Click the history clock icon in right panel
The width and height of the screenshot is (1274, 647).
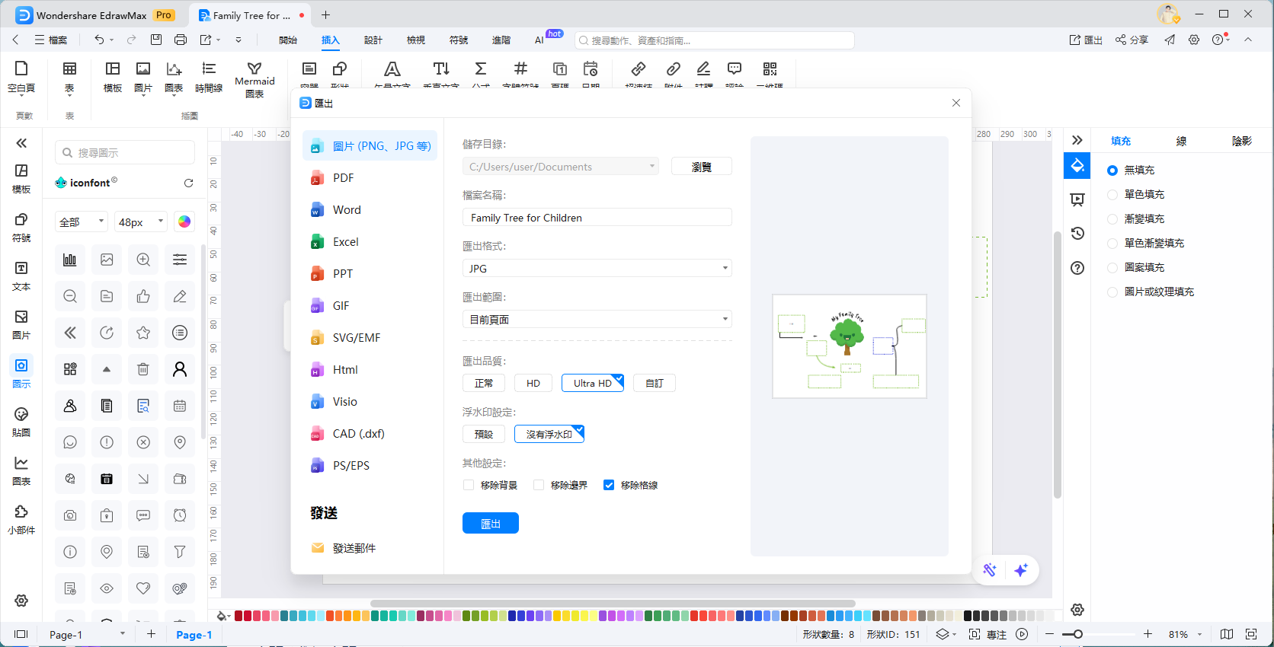pyautogui.click(x=1077, y=234)
